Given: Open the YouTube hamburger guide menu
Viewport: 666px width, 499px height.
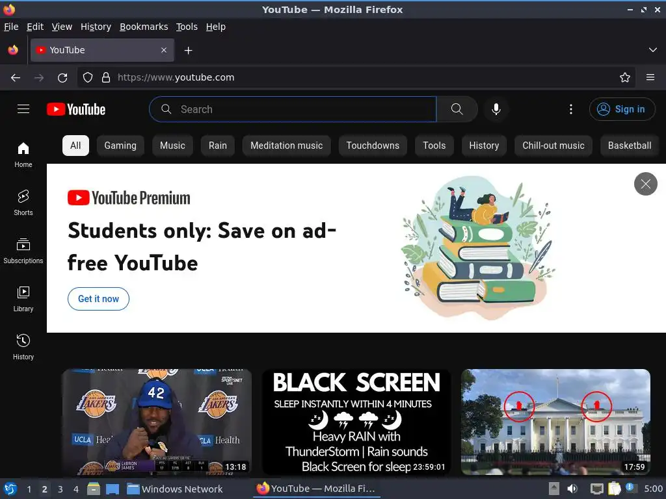Looking at the screenshot, I should coord(23,109).
